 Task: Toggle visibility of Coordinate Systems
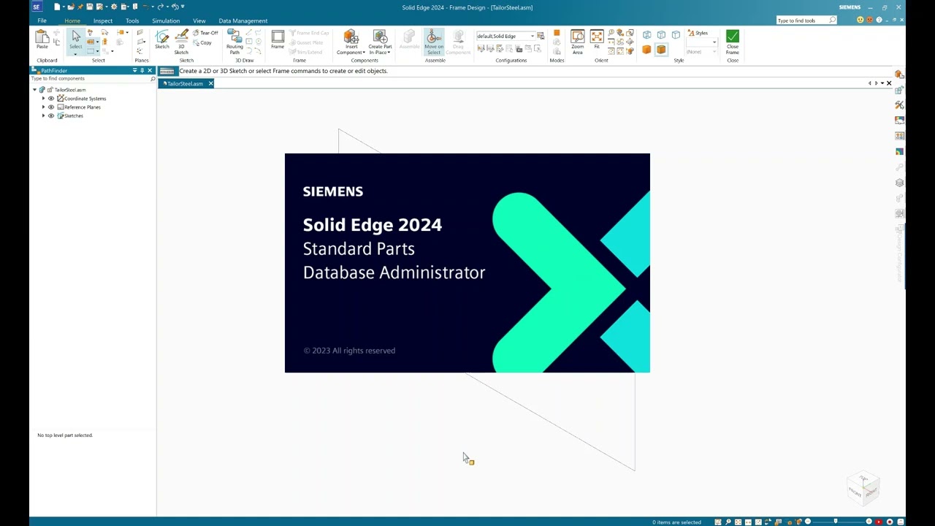[51, 99]
